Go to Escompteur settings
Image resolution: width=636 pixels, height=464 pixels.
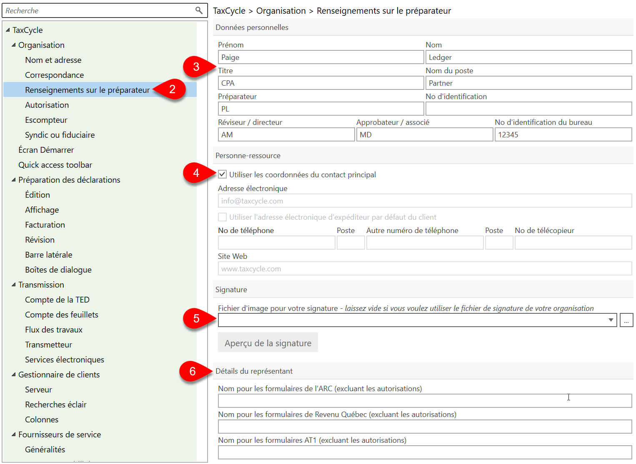(46, 120)
